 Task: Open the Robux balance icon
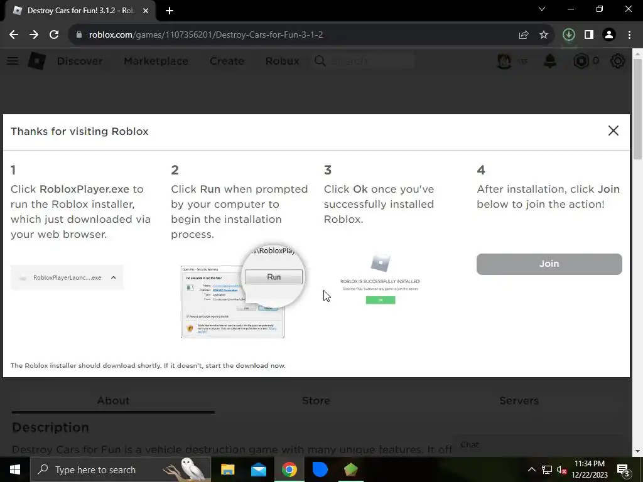click(581, 61)
